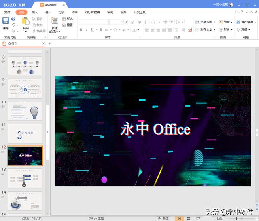Click the Undo arrow icon

[13, 25]
